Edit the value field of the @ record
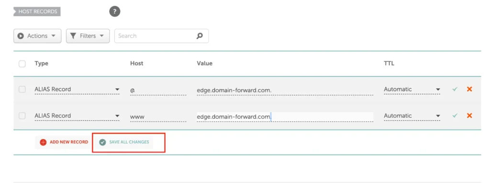This screenshot has width=490, height=186. (285, 90)
